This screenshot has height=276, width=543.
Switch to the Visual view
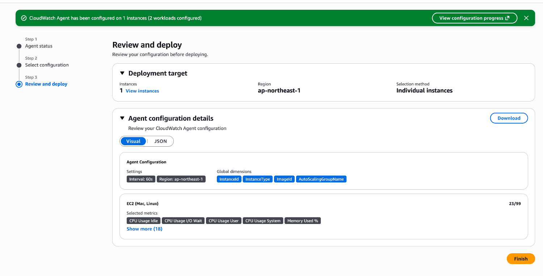133,141
